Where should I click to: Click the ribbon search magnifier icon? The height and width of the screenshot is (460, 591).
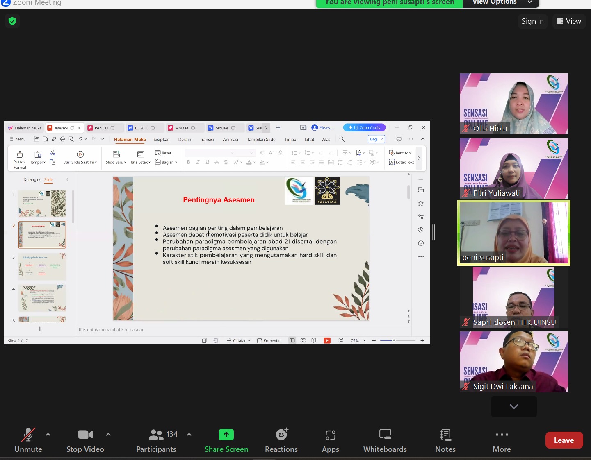coord(342,139)
